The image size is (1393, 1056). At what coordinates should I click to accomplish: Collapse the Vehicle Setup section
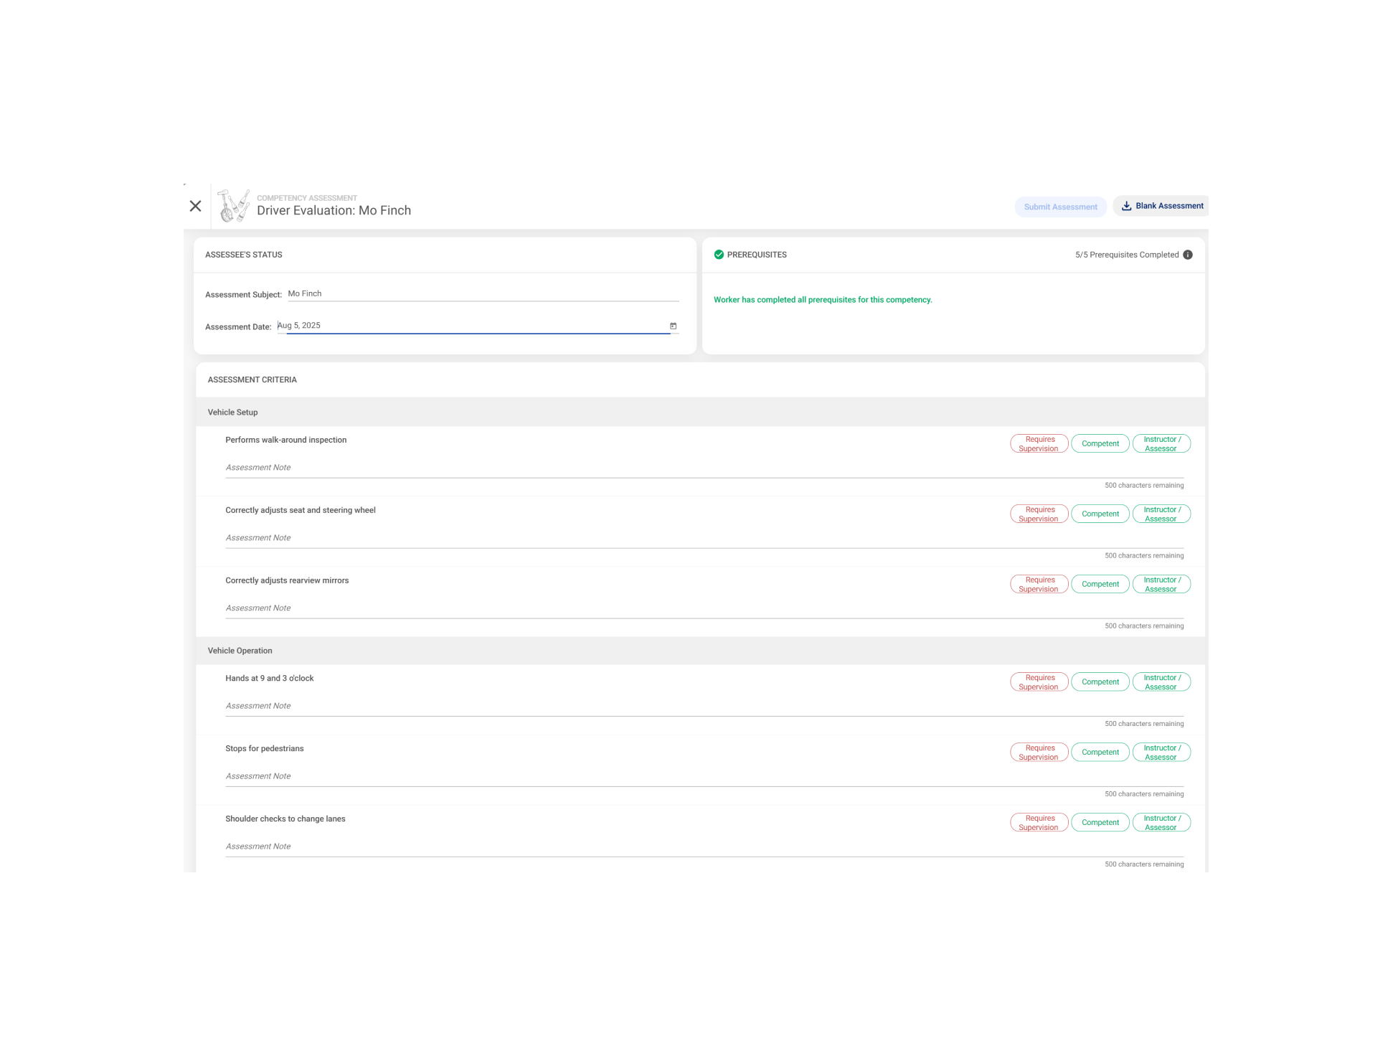(232, 412)
